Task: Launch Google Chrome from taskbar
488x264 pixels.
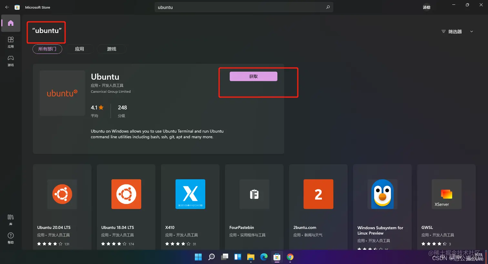Action: point(290,257)
